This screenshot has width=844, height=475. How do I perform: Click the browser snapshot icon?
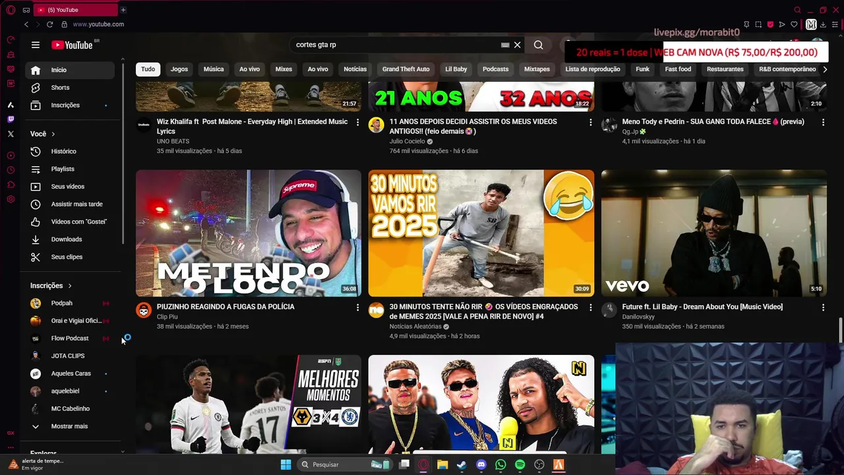pos(758,24)
